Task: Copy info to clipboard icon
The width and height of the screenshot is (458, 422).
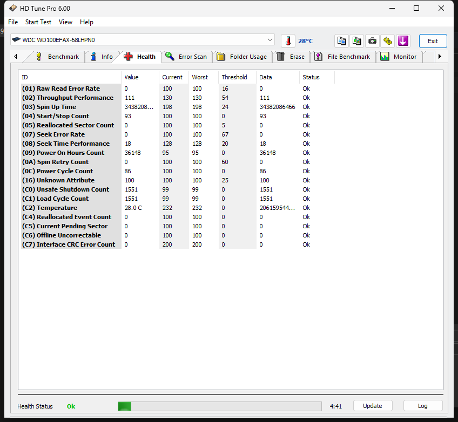Action: [x=341, y=41]
